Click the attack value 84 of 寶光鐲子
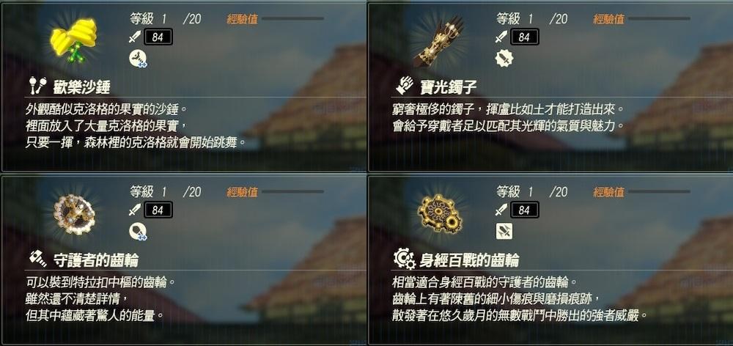This screenshot has height=346, width=733. point(525,37)
